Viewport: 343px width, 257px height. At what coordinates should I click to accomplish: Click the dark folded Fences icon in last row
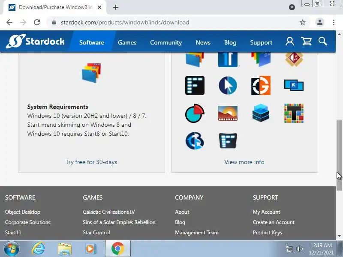point(228,141)
